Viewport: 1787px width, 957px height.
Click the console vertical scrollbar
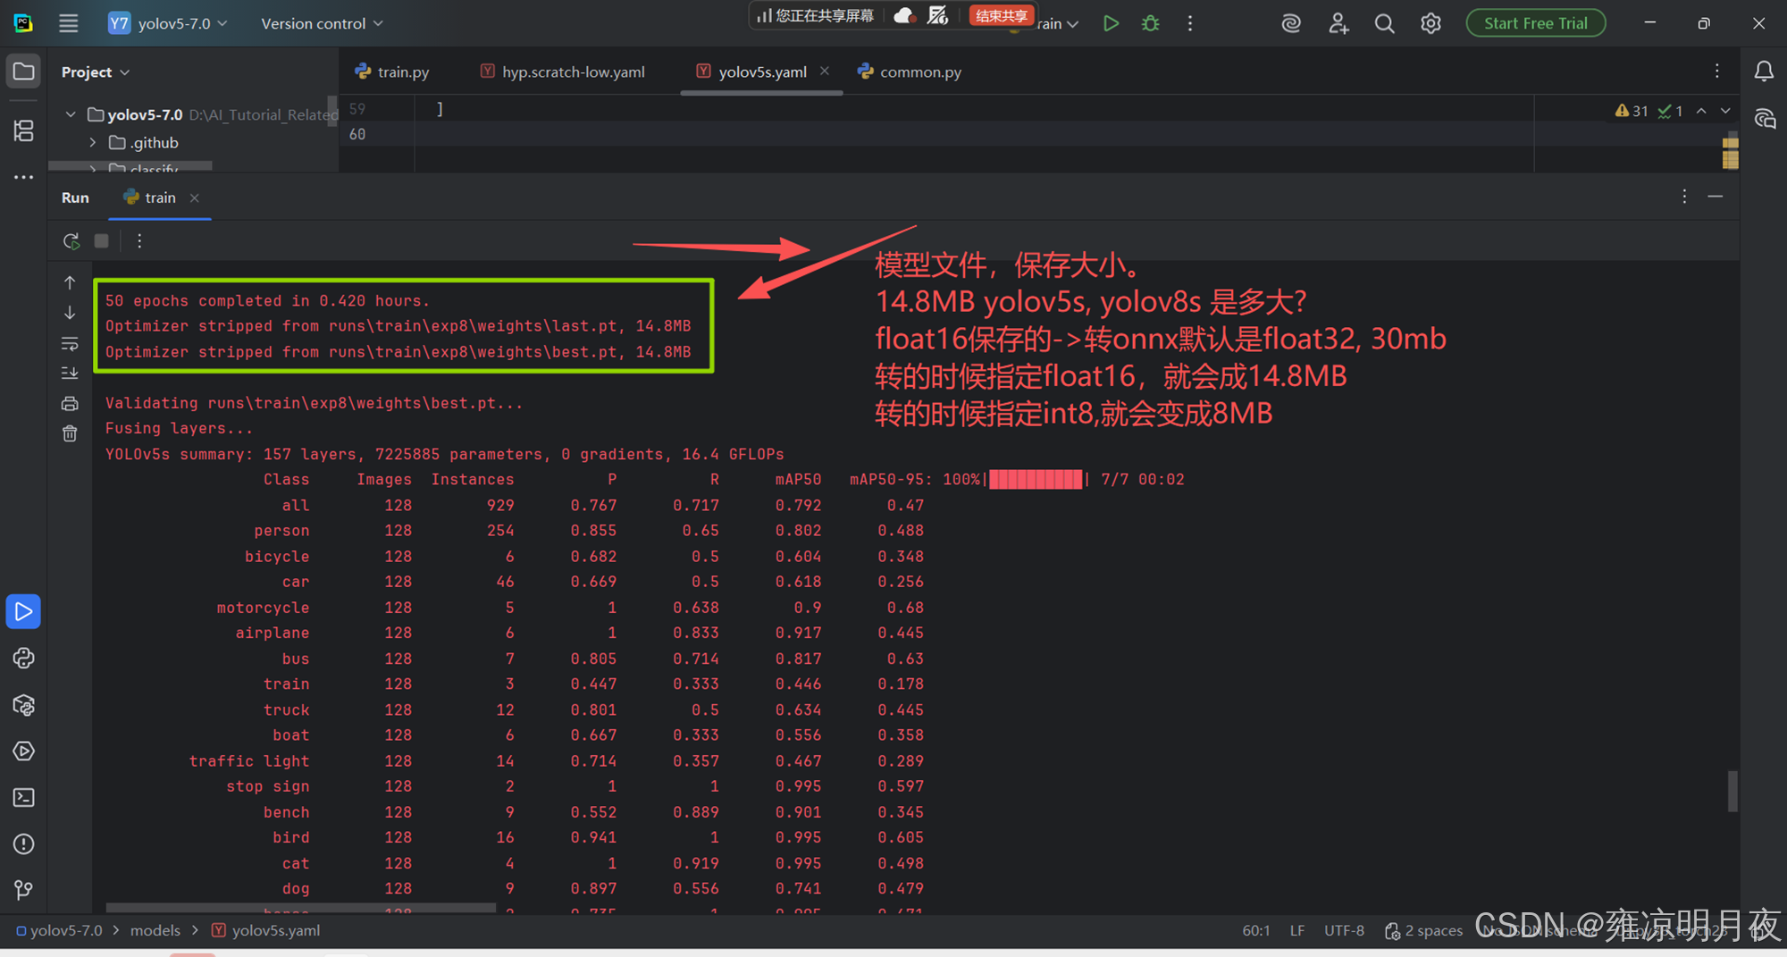pyautogui.click(x=1732, y=791)
